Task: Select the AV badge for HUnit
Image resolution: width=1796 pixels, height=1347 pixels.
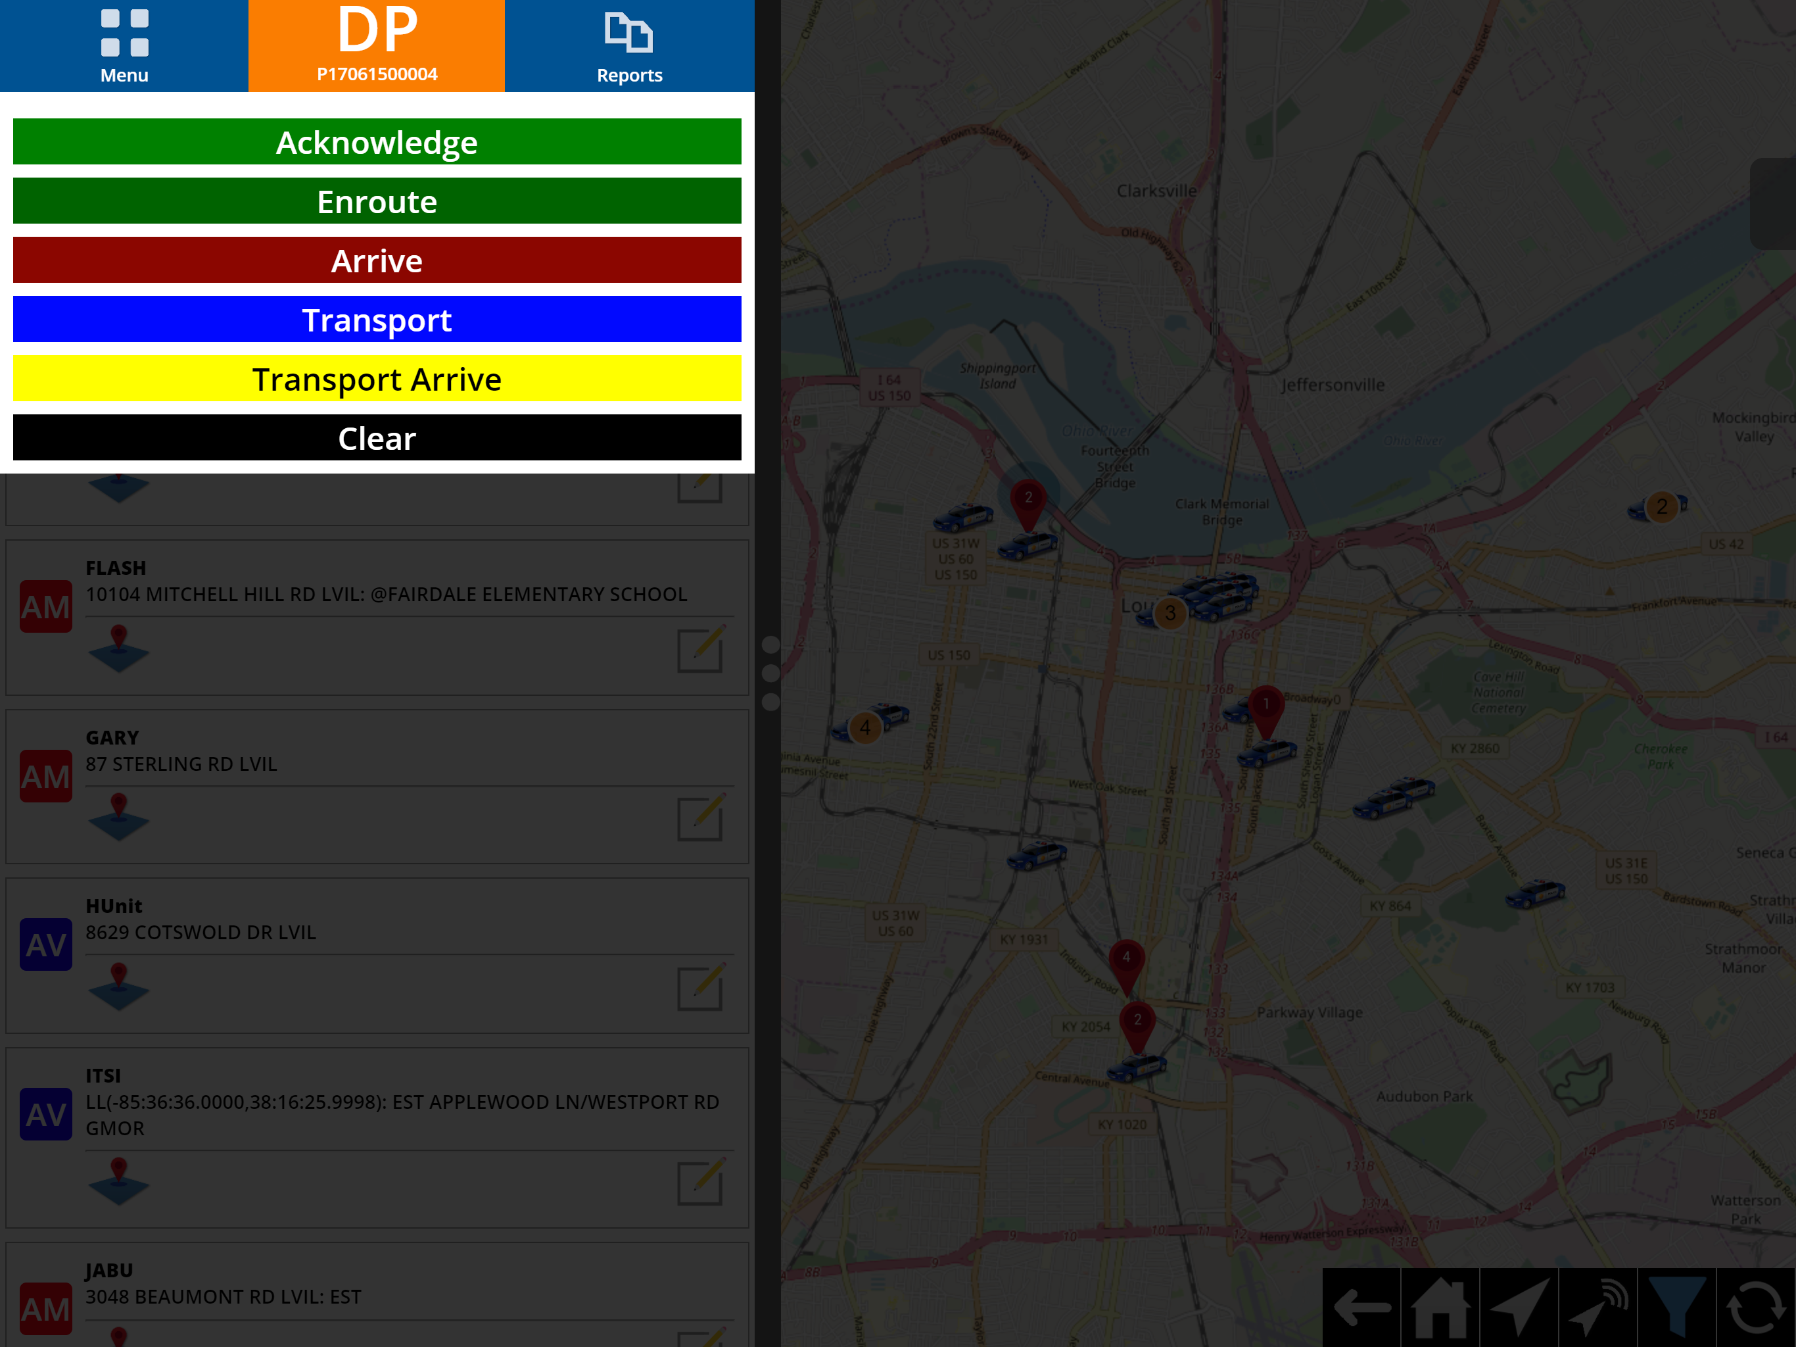Action: click(x=45, y=945)
